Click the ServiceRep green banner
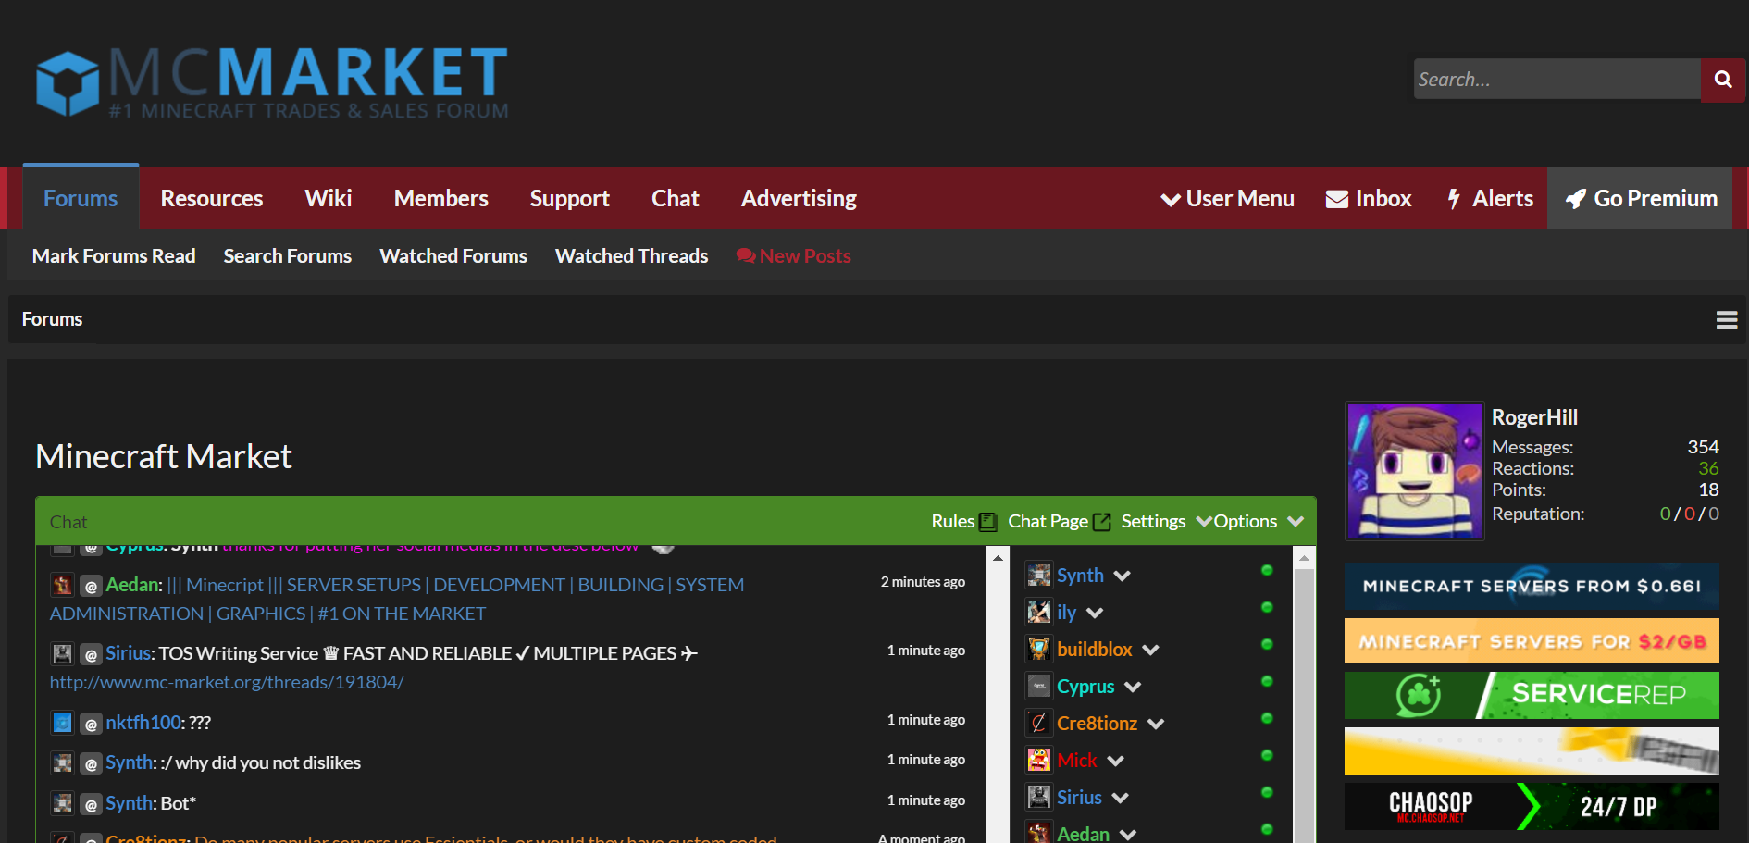Image resolution: width=1749 pixels, height=843 pixels. 1532,695
